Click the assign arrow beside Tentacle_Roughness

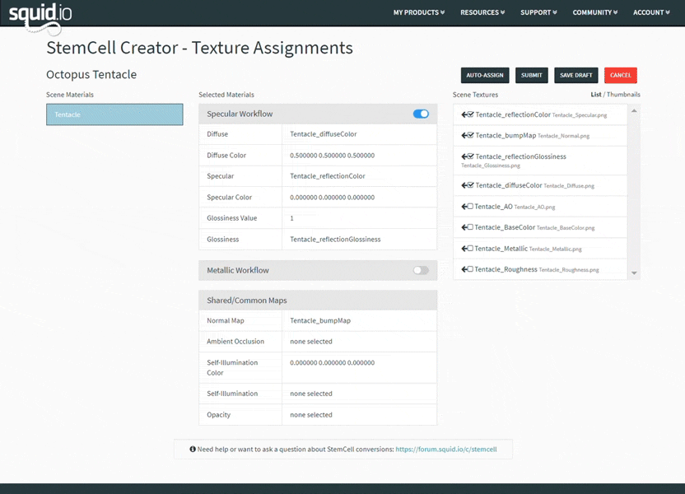(x=464, y=268)
